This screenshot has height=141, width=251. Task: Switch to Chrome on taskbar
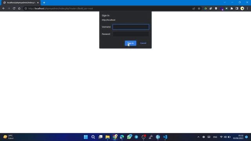115,137
